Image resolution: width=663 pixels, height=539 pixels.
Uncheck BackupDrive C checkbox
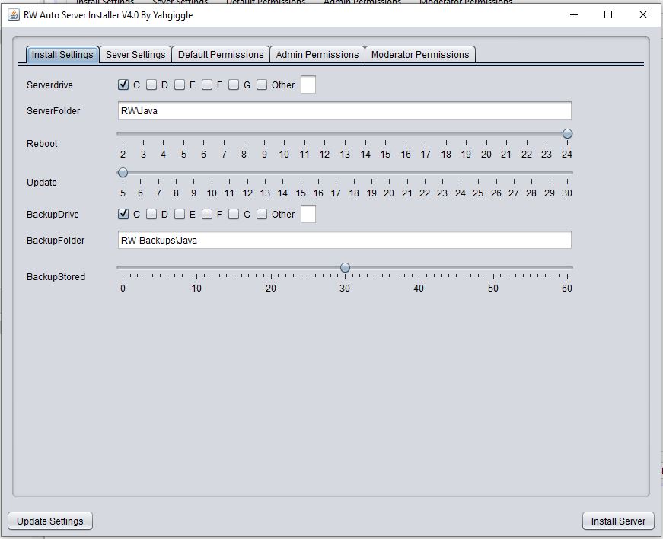coord(123,215)
